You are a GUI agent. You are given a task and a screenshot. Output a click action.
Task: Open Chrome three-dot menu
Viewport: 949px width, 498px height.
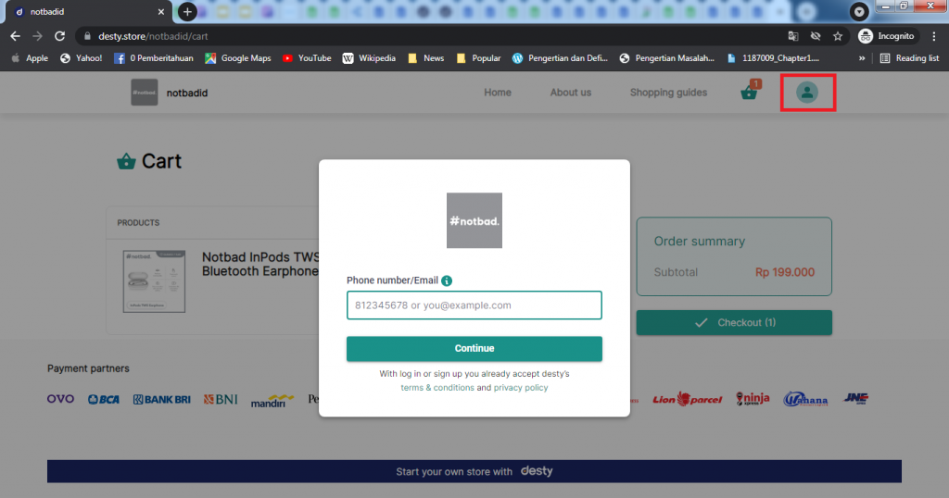[934, 36]
